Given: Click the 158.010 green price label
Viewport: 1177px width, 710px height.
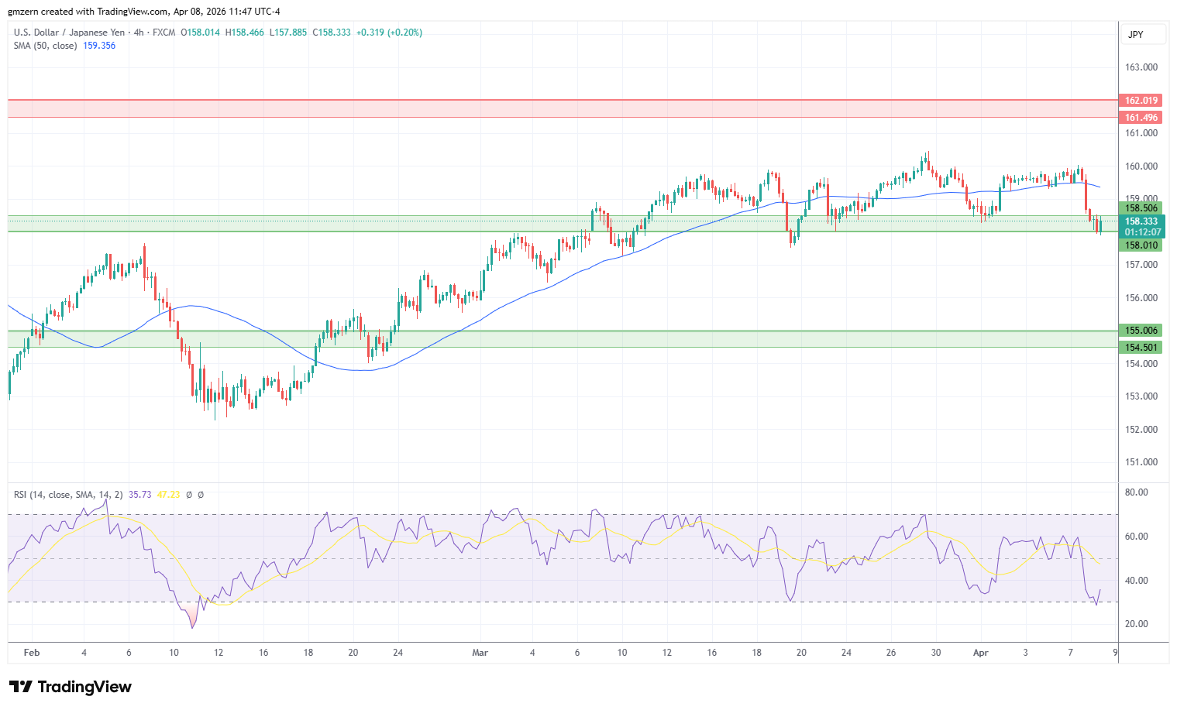Looking at the screenshot, I should pos(1141,245).
